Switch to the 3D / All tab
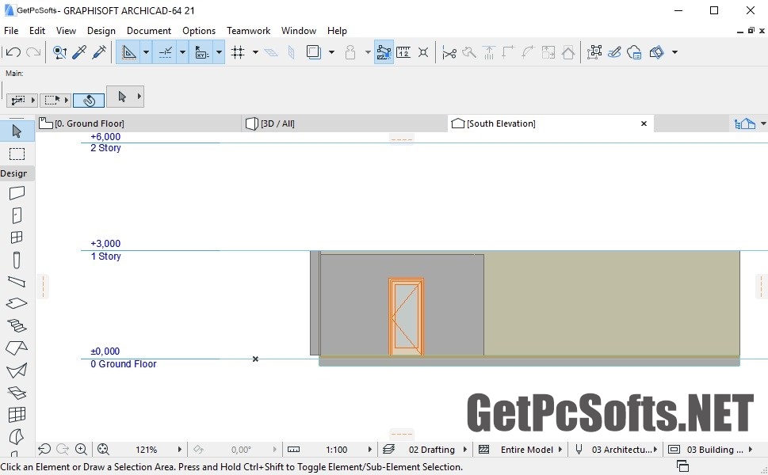This screenshot has width=768, height=475. click(346, 123)
